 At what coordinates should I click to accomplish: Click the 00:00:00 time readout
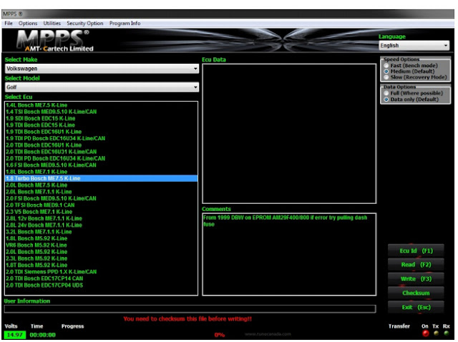pyautogui.click(x=43, y=335)
